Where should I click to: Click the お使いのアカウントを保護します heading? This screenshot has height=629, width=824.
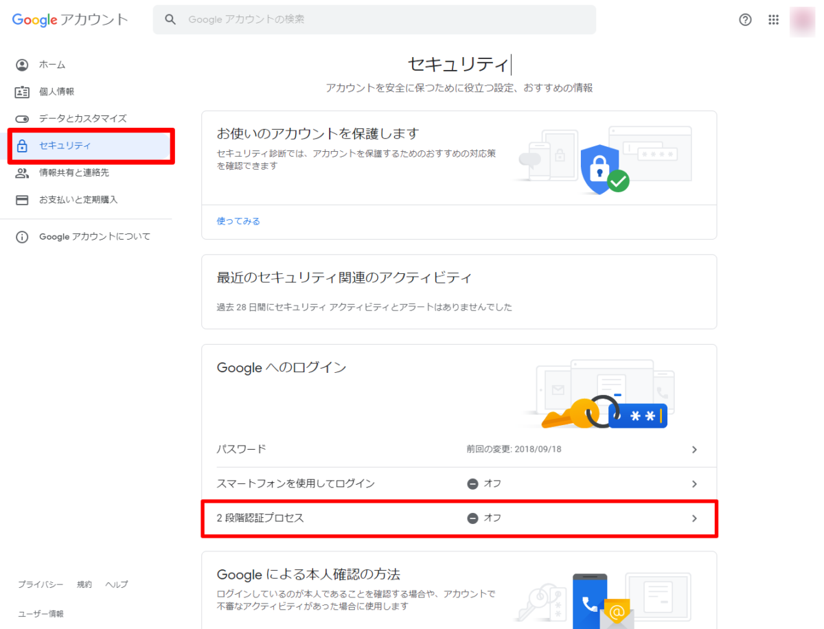[317, 133]
